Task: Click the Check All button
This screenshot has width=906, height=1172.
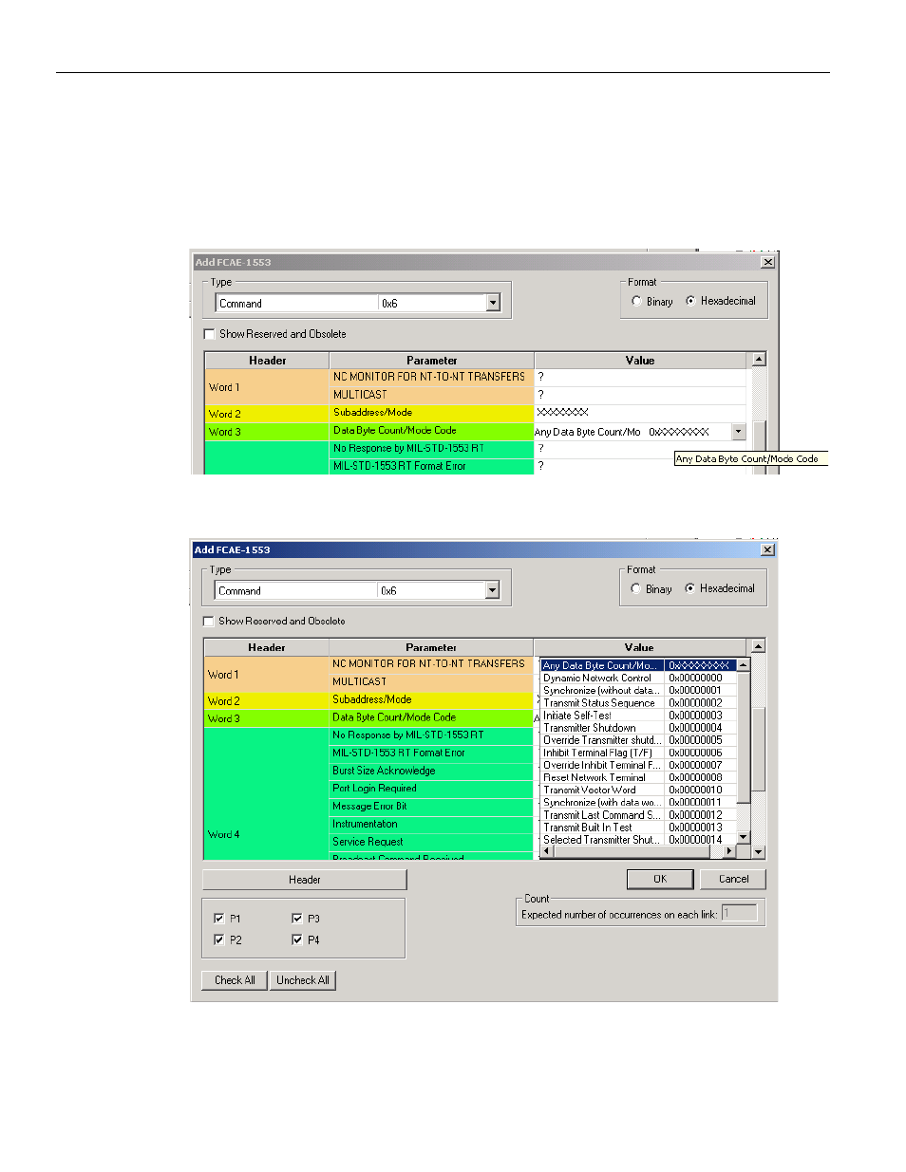Action: tap(235, 980)
